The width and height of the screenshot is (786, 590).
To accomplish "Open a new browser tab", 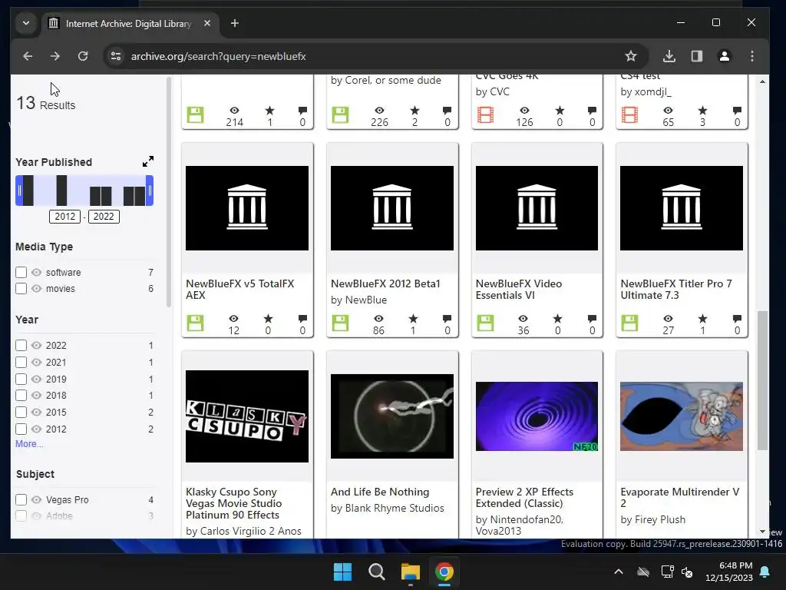I will pos(235,23).
